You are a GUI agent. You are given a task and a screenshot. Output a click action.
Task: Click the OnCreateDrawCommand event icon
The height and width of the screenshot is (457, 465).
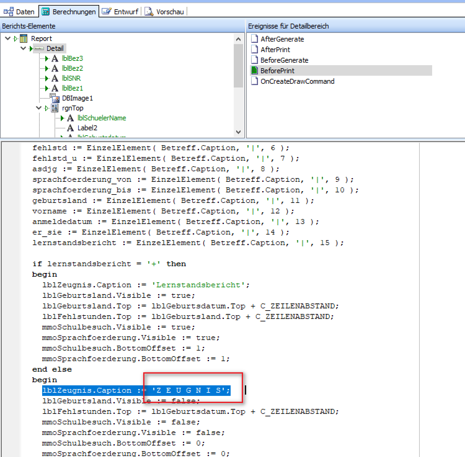[255, 81]
